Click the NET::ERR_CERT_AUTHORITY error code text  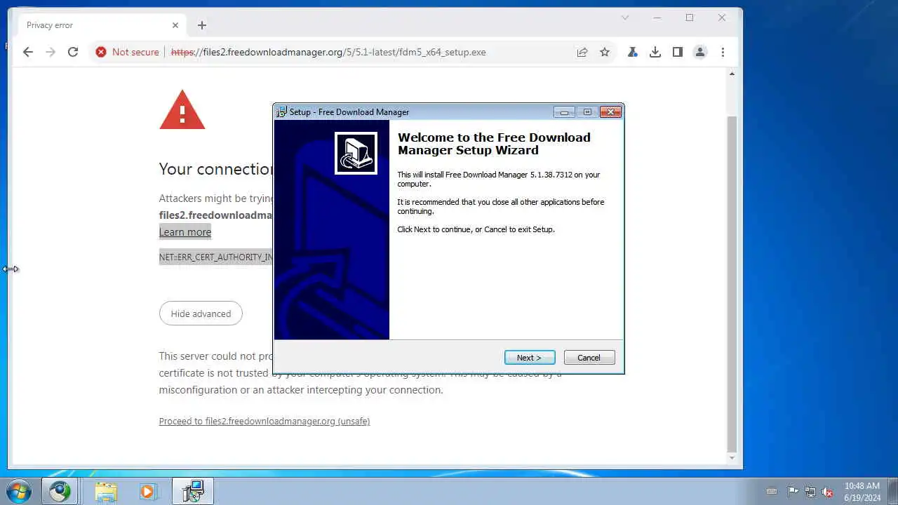[216, 257]
